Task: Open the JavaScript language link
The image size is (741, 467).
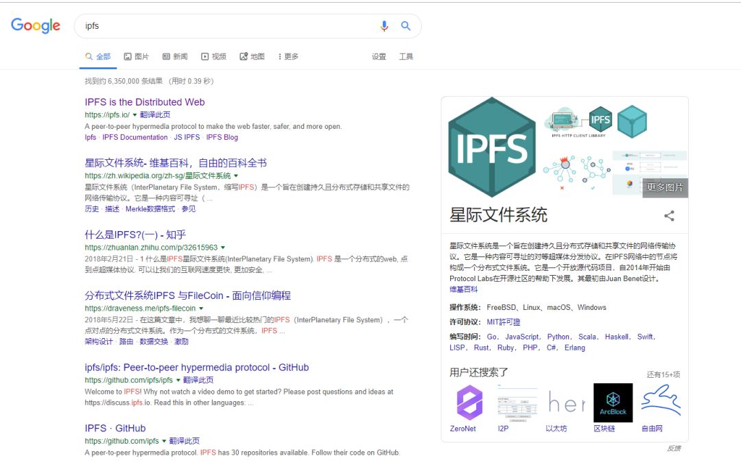Action: [522, 337]
